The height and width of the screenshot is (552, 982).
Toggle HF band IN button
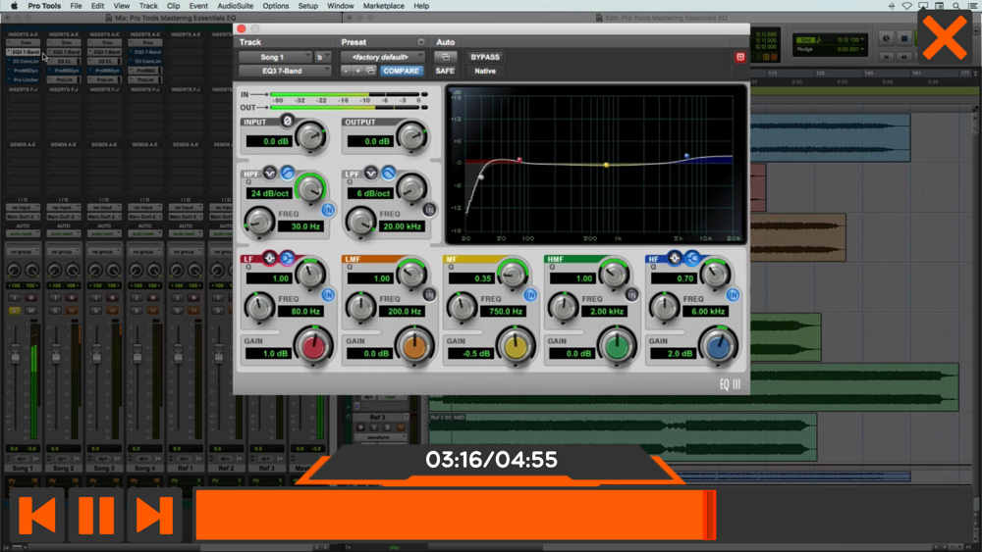pos(733,294)
